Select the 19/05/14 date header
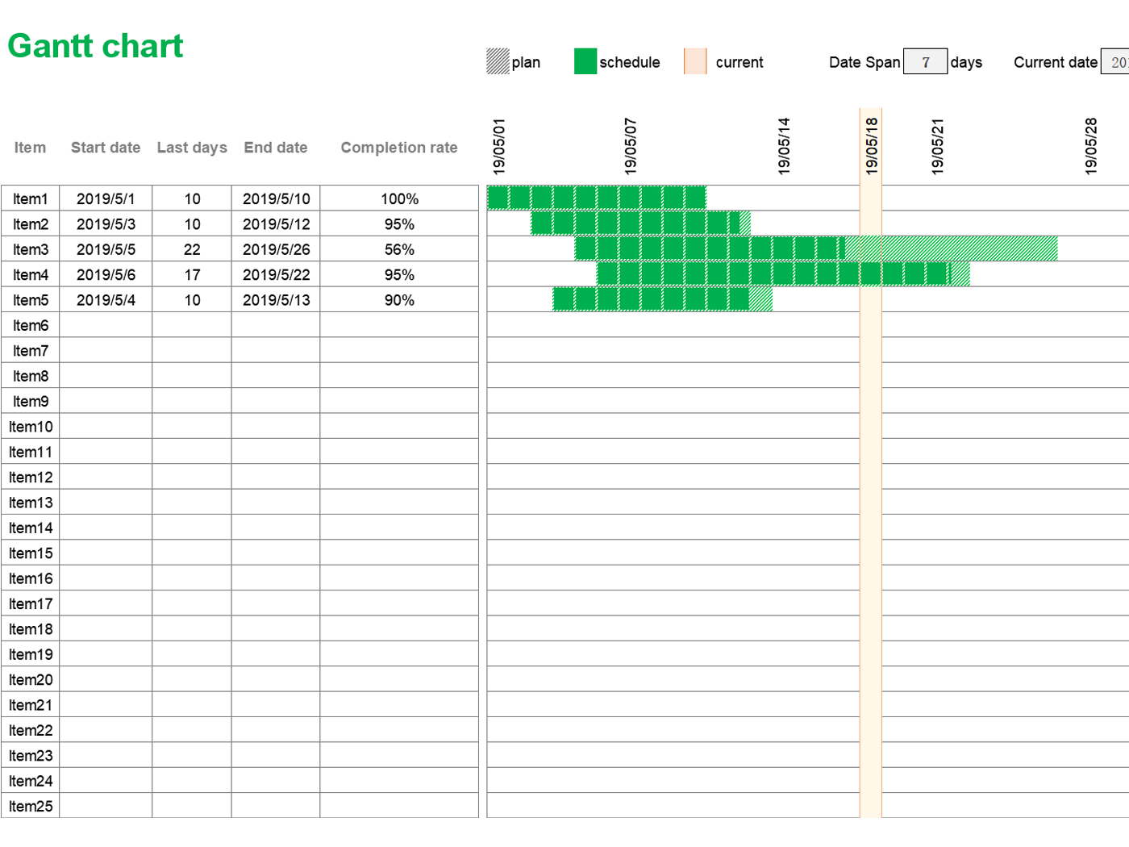 784,146
